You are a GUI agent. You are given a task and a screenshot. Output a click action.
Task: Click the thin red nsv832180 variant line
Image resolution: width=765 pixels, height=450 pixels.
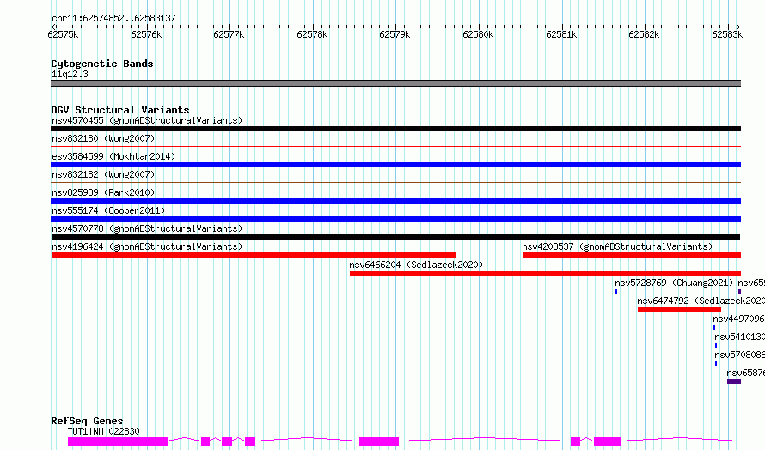pyautogui.click(x=395, y=146)
